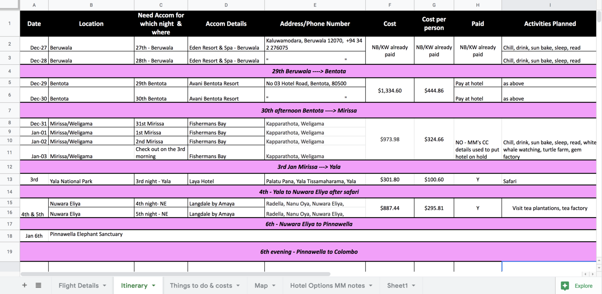Click '5th night - NE' cell
This screenshot has width=602, height=294.
pos(161,213)
